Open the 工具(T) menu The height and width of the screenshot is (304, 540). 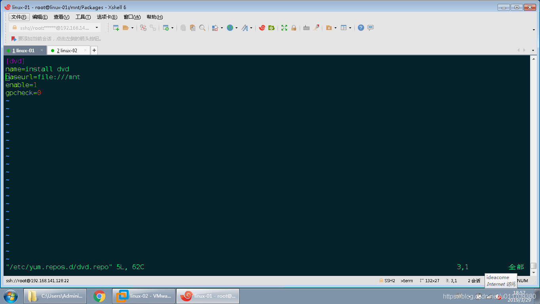click(x=83, y=17)
